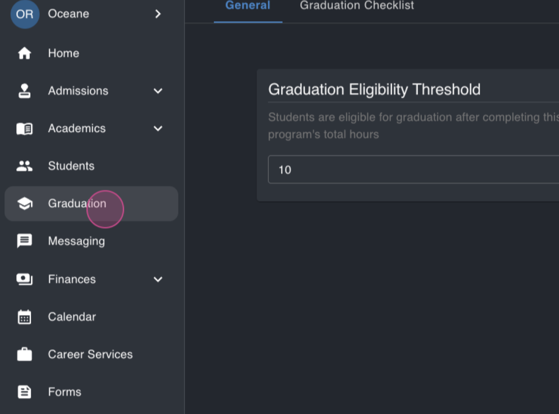Click the eligibility threshold input showing 10
559x414 pixels.
[413, 170]
